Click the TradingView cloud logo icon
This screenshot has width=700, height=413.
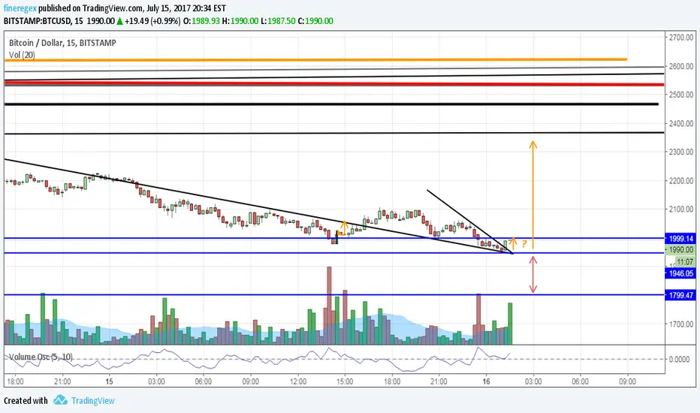tap(60, 400)
